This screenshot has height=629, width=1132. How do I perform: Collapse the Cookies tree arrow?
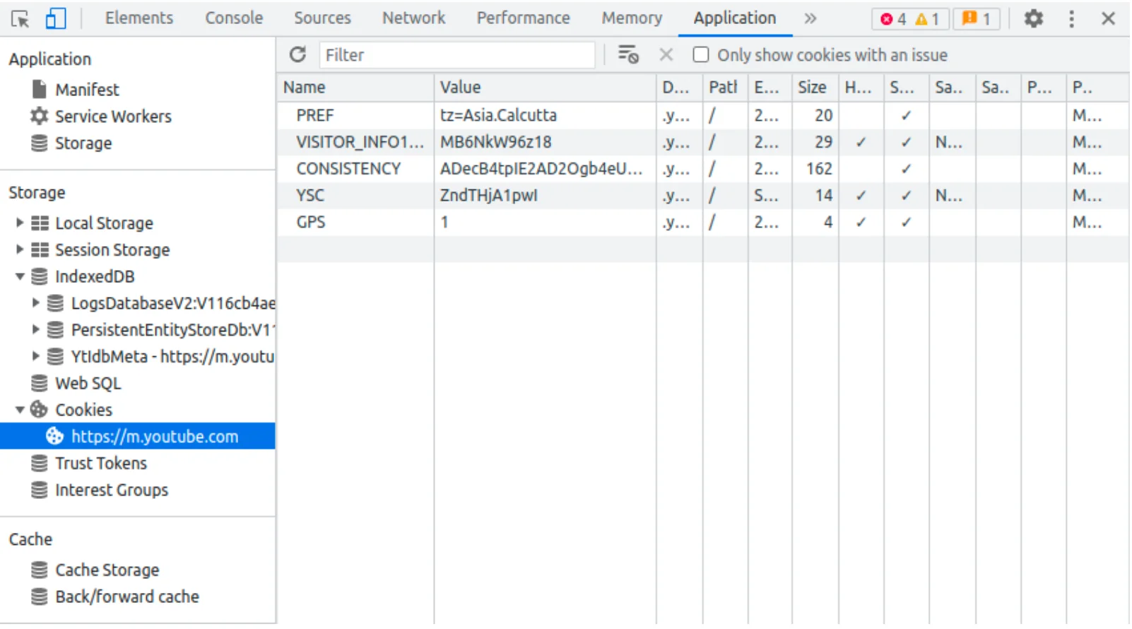pyautogui.click(x=20, y=410)
